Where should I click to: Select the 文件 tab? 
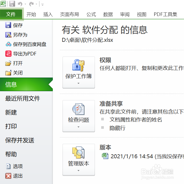click(x=11, y=14)
